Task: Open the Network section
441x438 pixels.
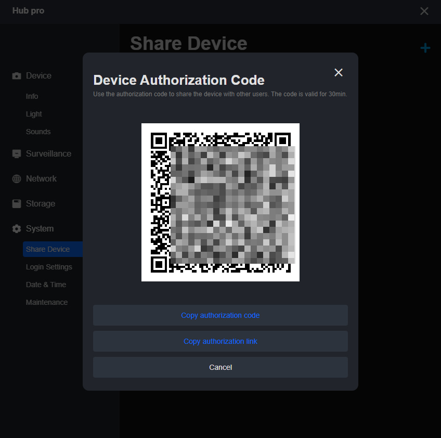Action: coord(41,178)
